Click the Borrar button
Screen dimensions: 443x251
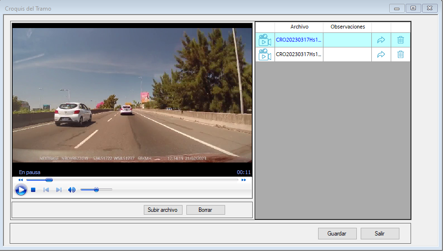tap(205, 210)
